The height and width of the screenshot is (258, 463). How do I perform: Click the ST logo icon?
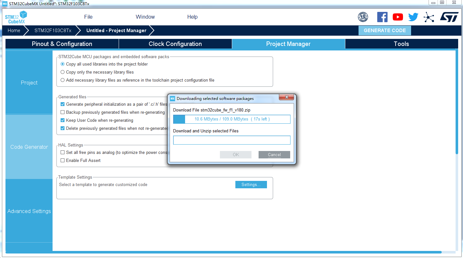pyautogui.click(x=449, y=17)
